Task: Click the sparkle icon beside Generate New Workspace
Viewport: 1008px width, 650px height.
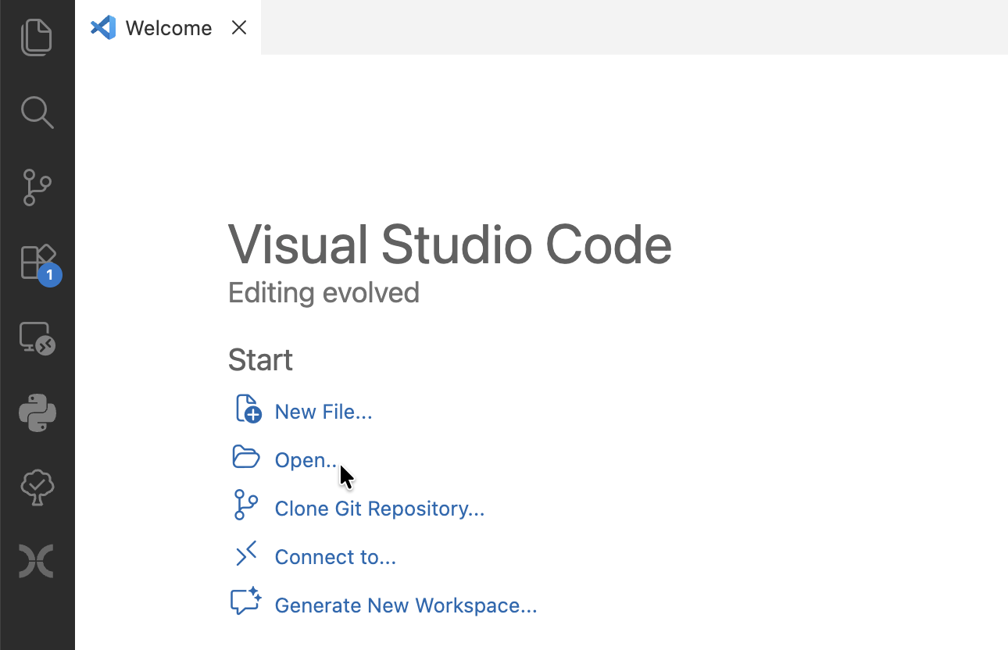Action: (x=245, y=602)
